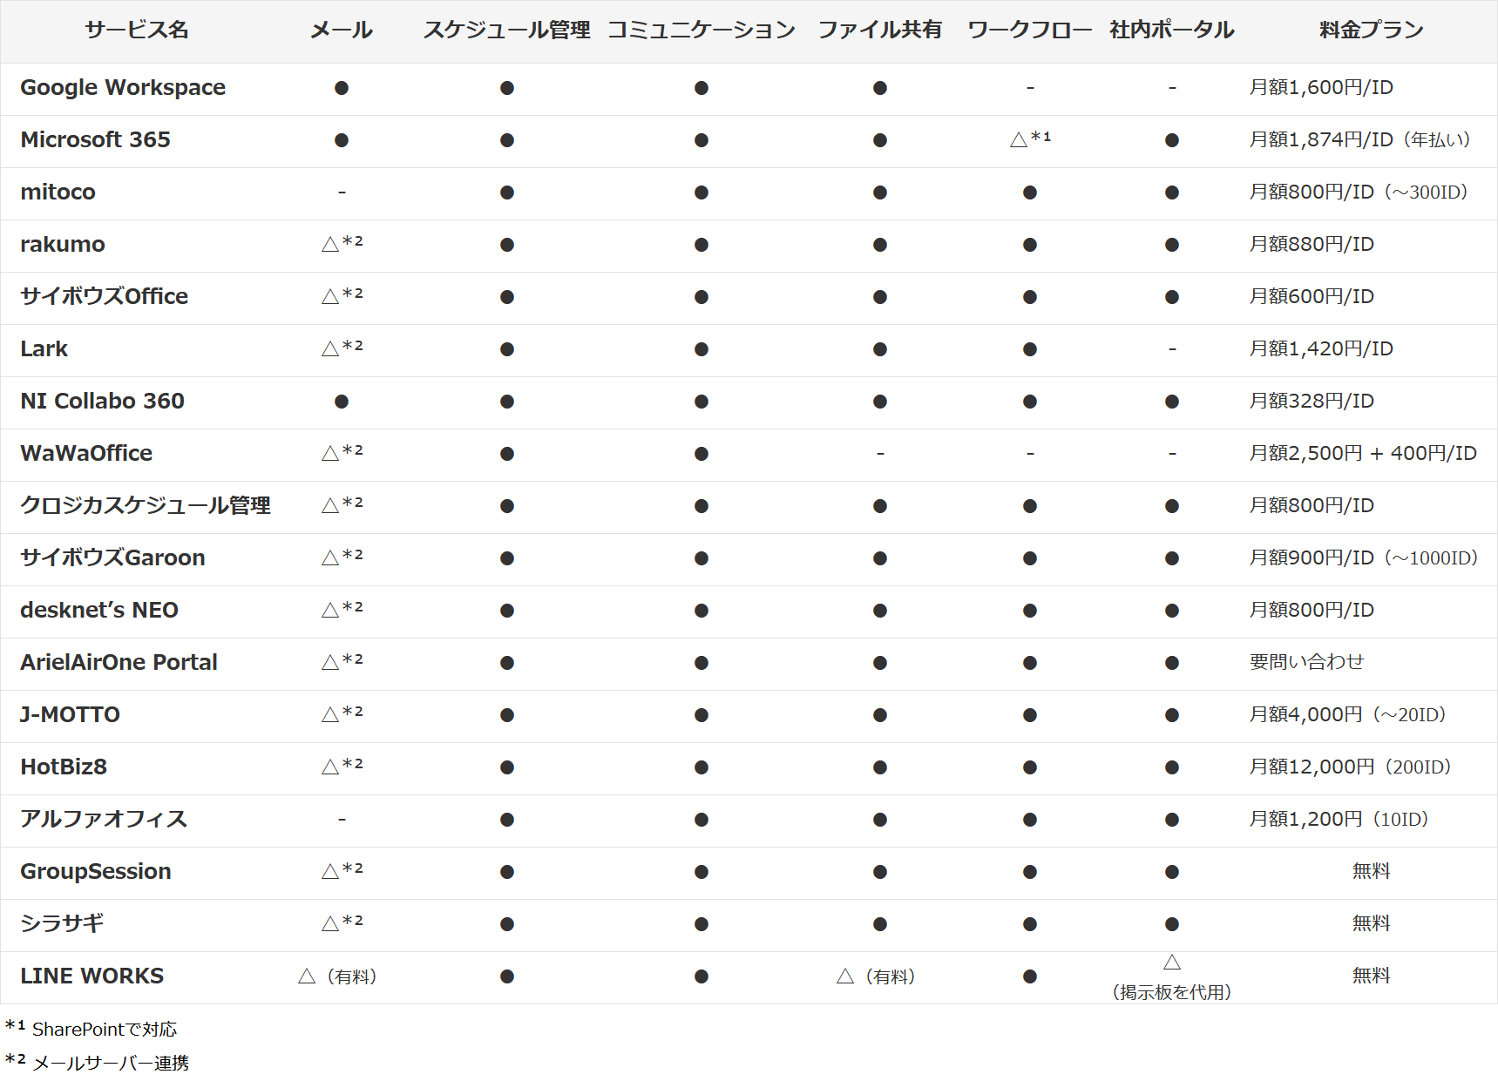Click the mitoco workflow filled circle
Viewport: 1498px width, 1081px height.
pos(1030,193)
